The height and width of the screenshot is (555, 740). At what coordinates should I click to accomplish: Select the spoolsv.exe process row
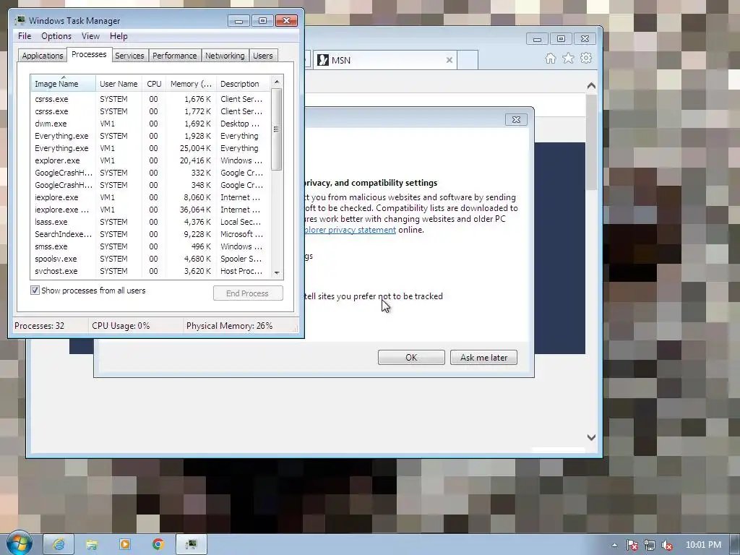coord(150,259)
